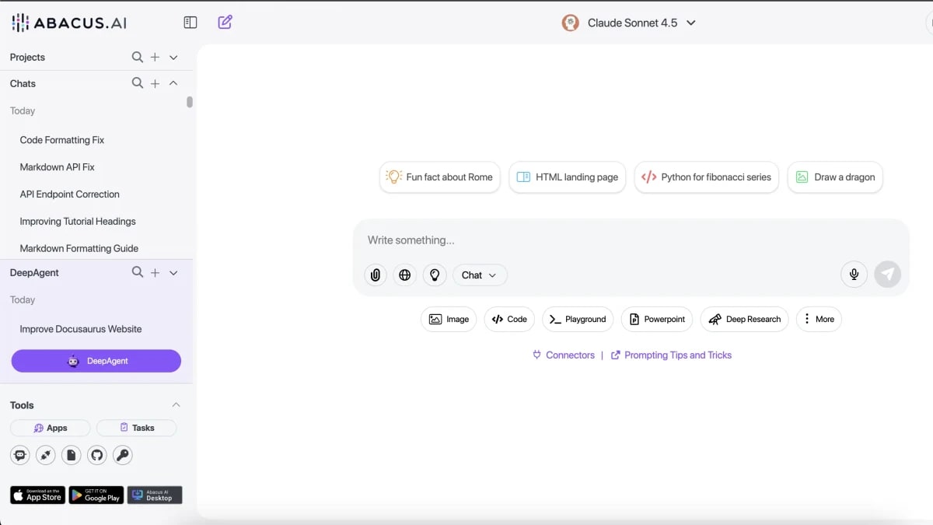Add a new project with the plus icon
The width and height of the screenshot is (933, 525).
point(155,58)
